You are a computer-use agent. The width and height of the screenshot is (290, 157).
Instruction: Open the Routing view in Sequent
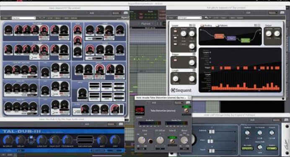(206, 25)
